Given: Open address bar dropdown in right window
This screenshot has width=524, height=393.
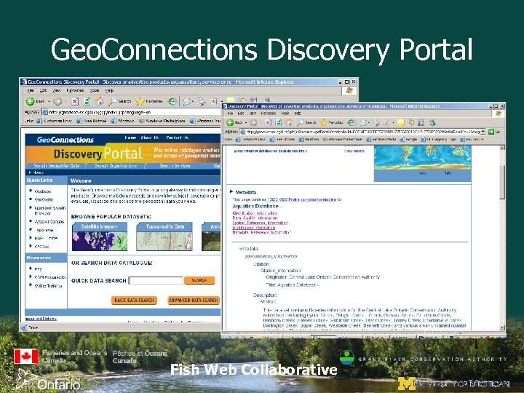Looking at the screenshot, I should point(483,132).
